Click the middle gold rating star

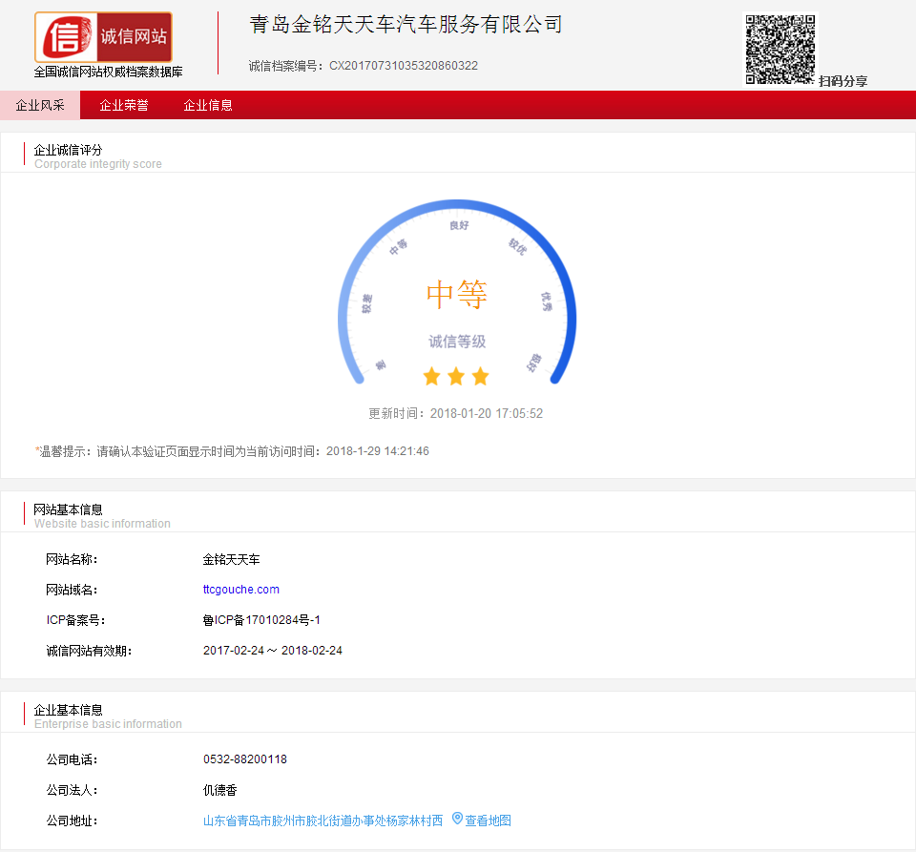click(x=456, y=377)
